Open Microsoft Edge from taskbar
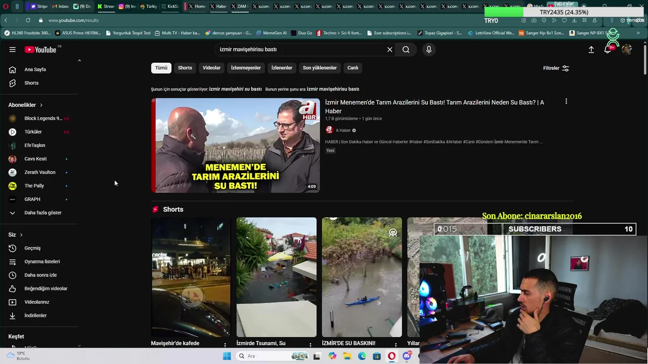648x364 pixels. (362, 356)
